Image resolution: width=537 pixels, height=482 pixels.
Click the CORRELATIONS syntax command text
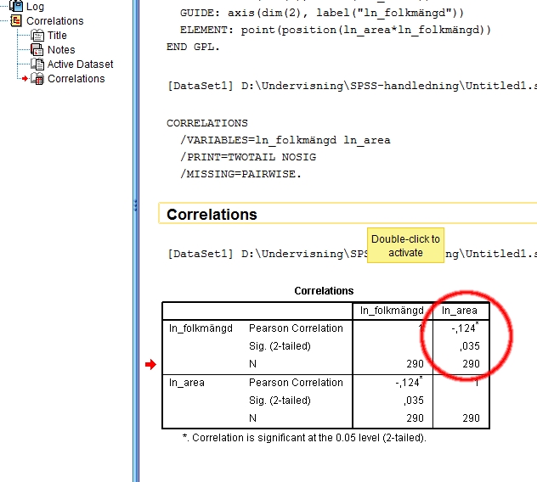[207, 124]
